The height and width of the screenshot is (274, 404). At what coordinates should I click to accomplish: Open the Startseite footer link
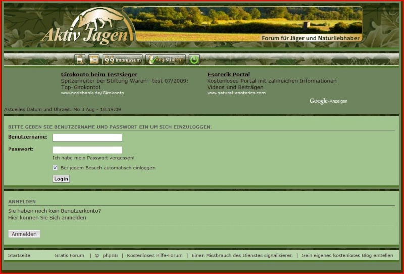[x=19, y=255]
